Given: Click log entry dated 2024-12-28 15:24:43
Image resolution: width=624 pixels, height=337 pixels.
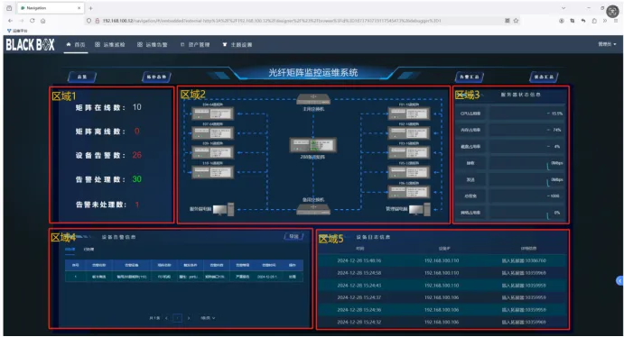Looking at the screenshot, I should point(442,286).
